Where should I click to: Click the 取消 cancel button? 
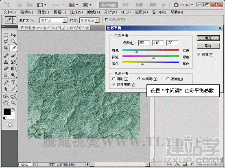click(208, 46)
